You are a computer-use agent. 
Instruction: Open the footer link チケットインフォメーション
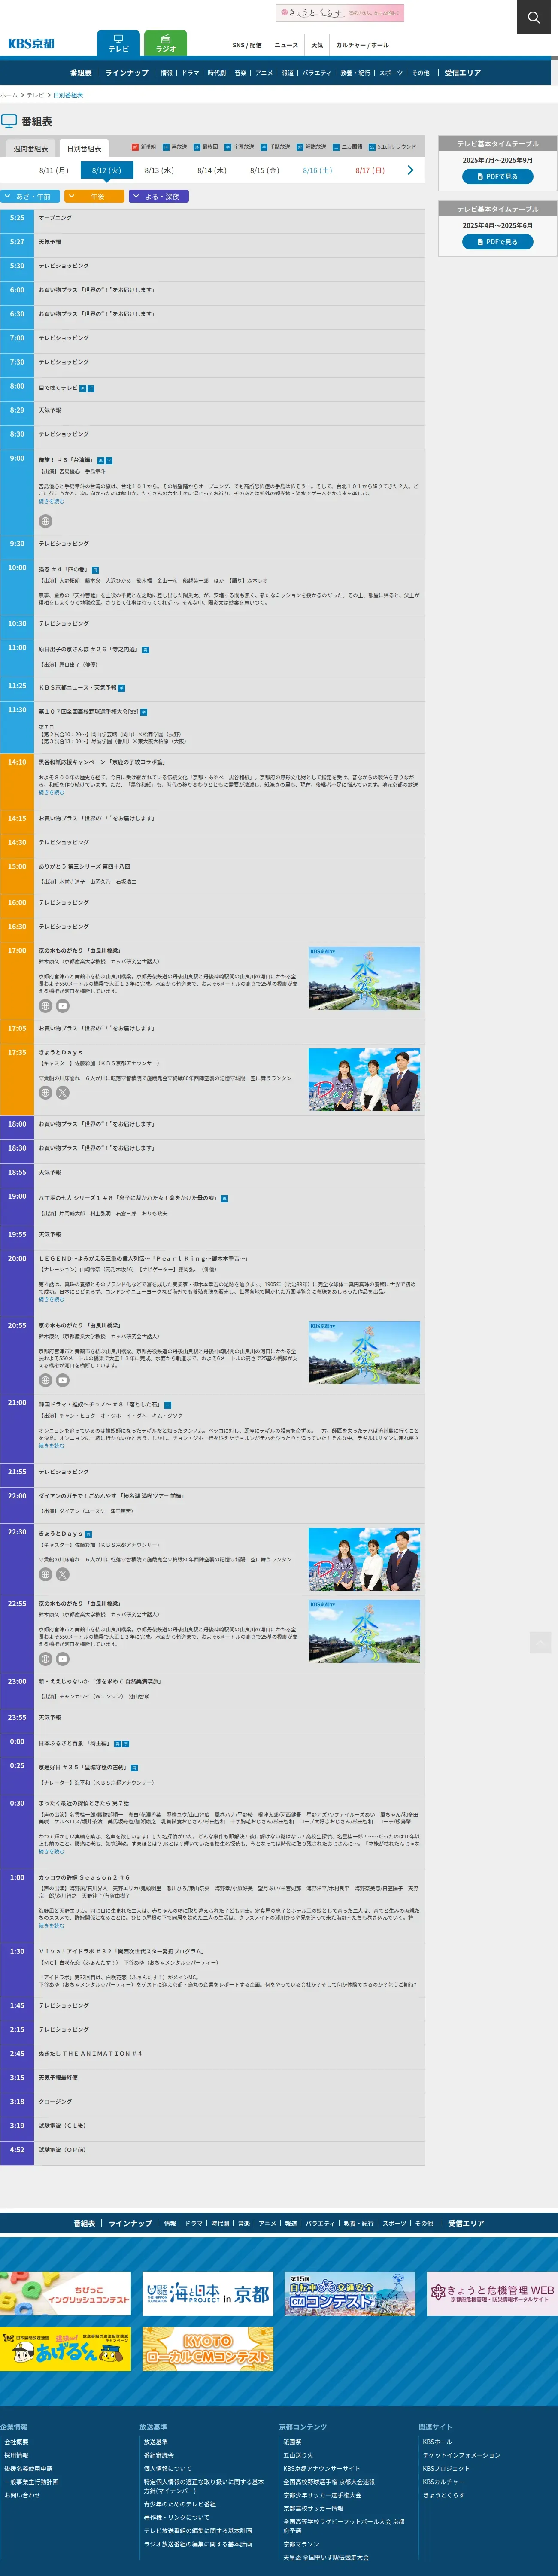pos(461,2454)
